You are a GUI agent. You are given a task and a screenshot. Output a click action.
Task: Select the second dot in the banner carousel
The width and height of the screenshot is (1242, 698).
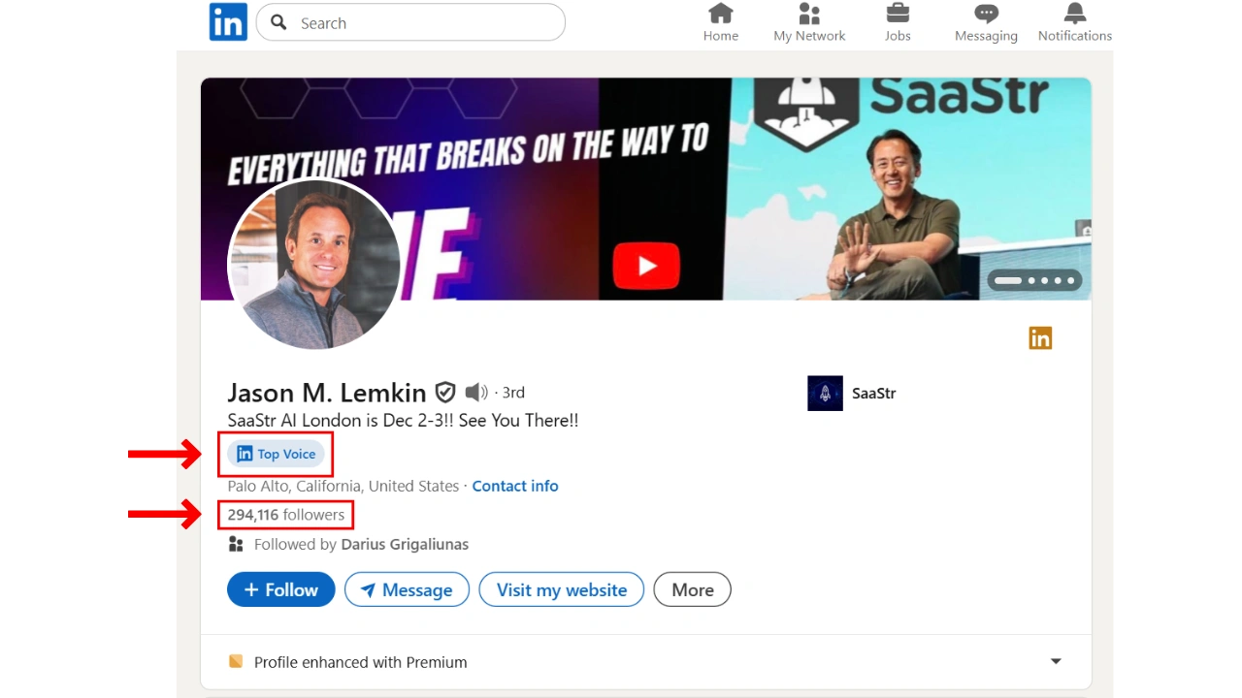[1031, 280]
